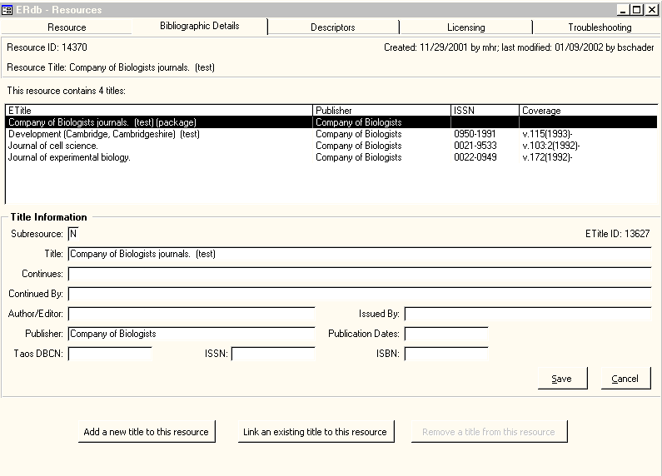Focus the Continued By input field
Screen dimensions: 662x476
(358, 294)
